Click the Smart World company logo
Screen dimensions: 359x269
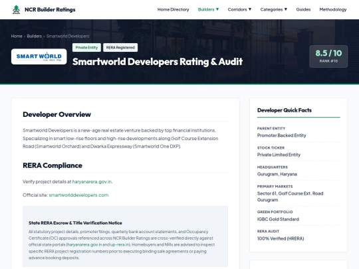coord(39,56)
